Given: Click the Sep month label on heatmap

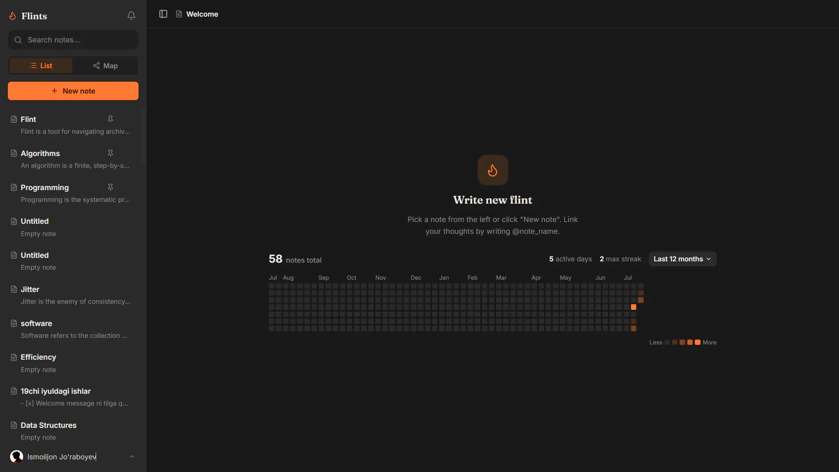Looking at the screenshot, I should (x=323, y=278).
